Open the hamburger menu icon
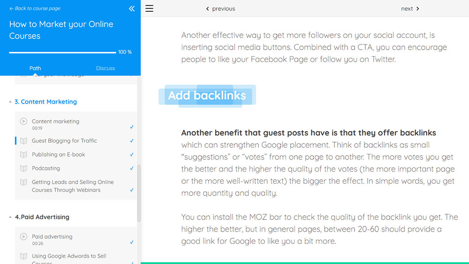Viewport: 469px width, 264px height. (x=149, y=8)
